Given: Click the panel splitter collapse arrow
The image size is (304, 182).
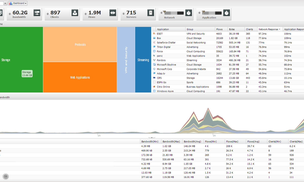Looking at the screenshot, I should coord(152,138).
